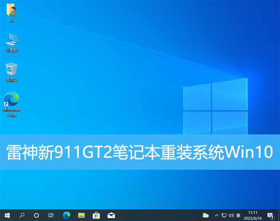Open the volume speaker control

coord(231,215)
